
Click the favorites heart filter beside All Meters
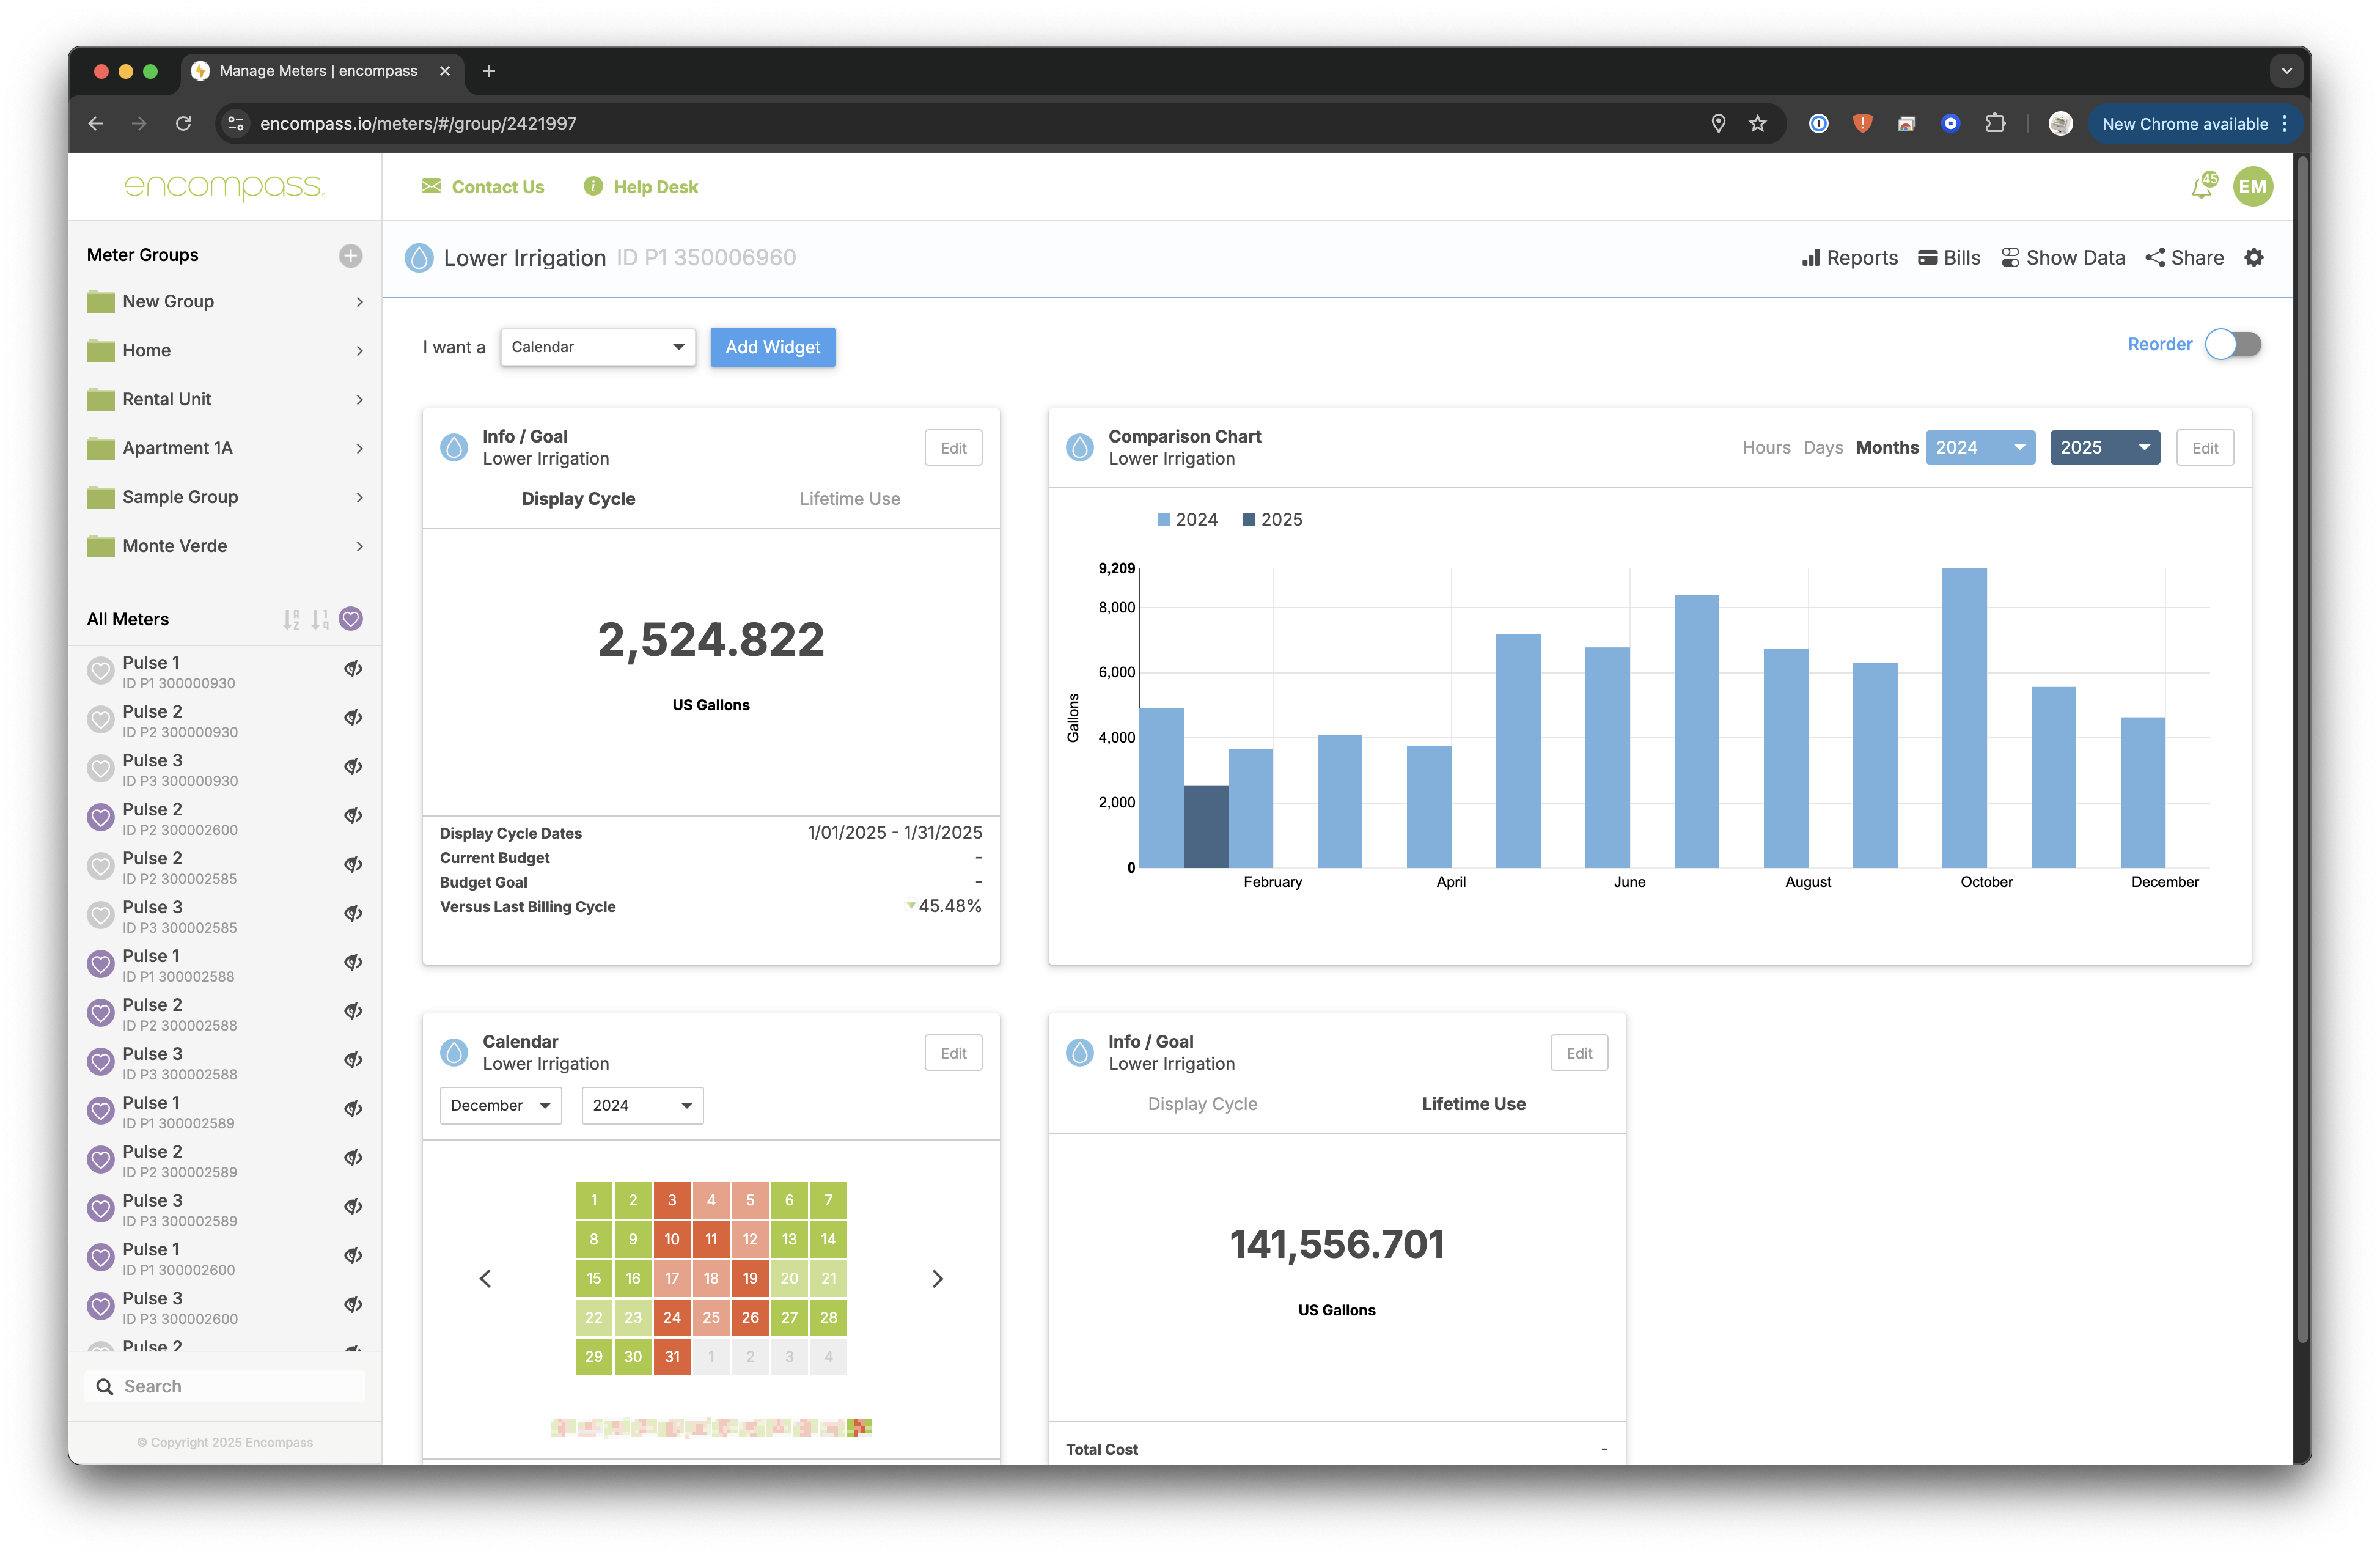tap(350, 619)
